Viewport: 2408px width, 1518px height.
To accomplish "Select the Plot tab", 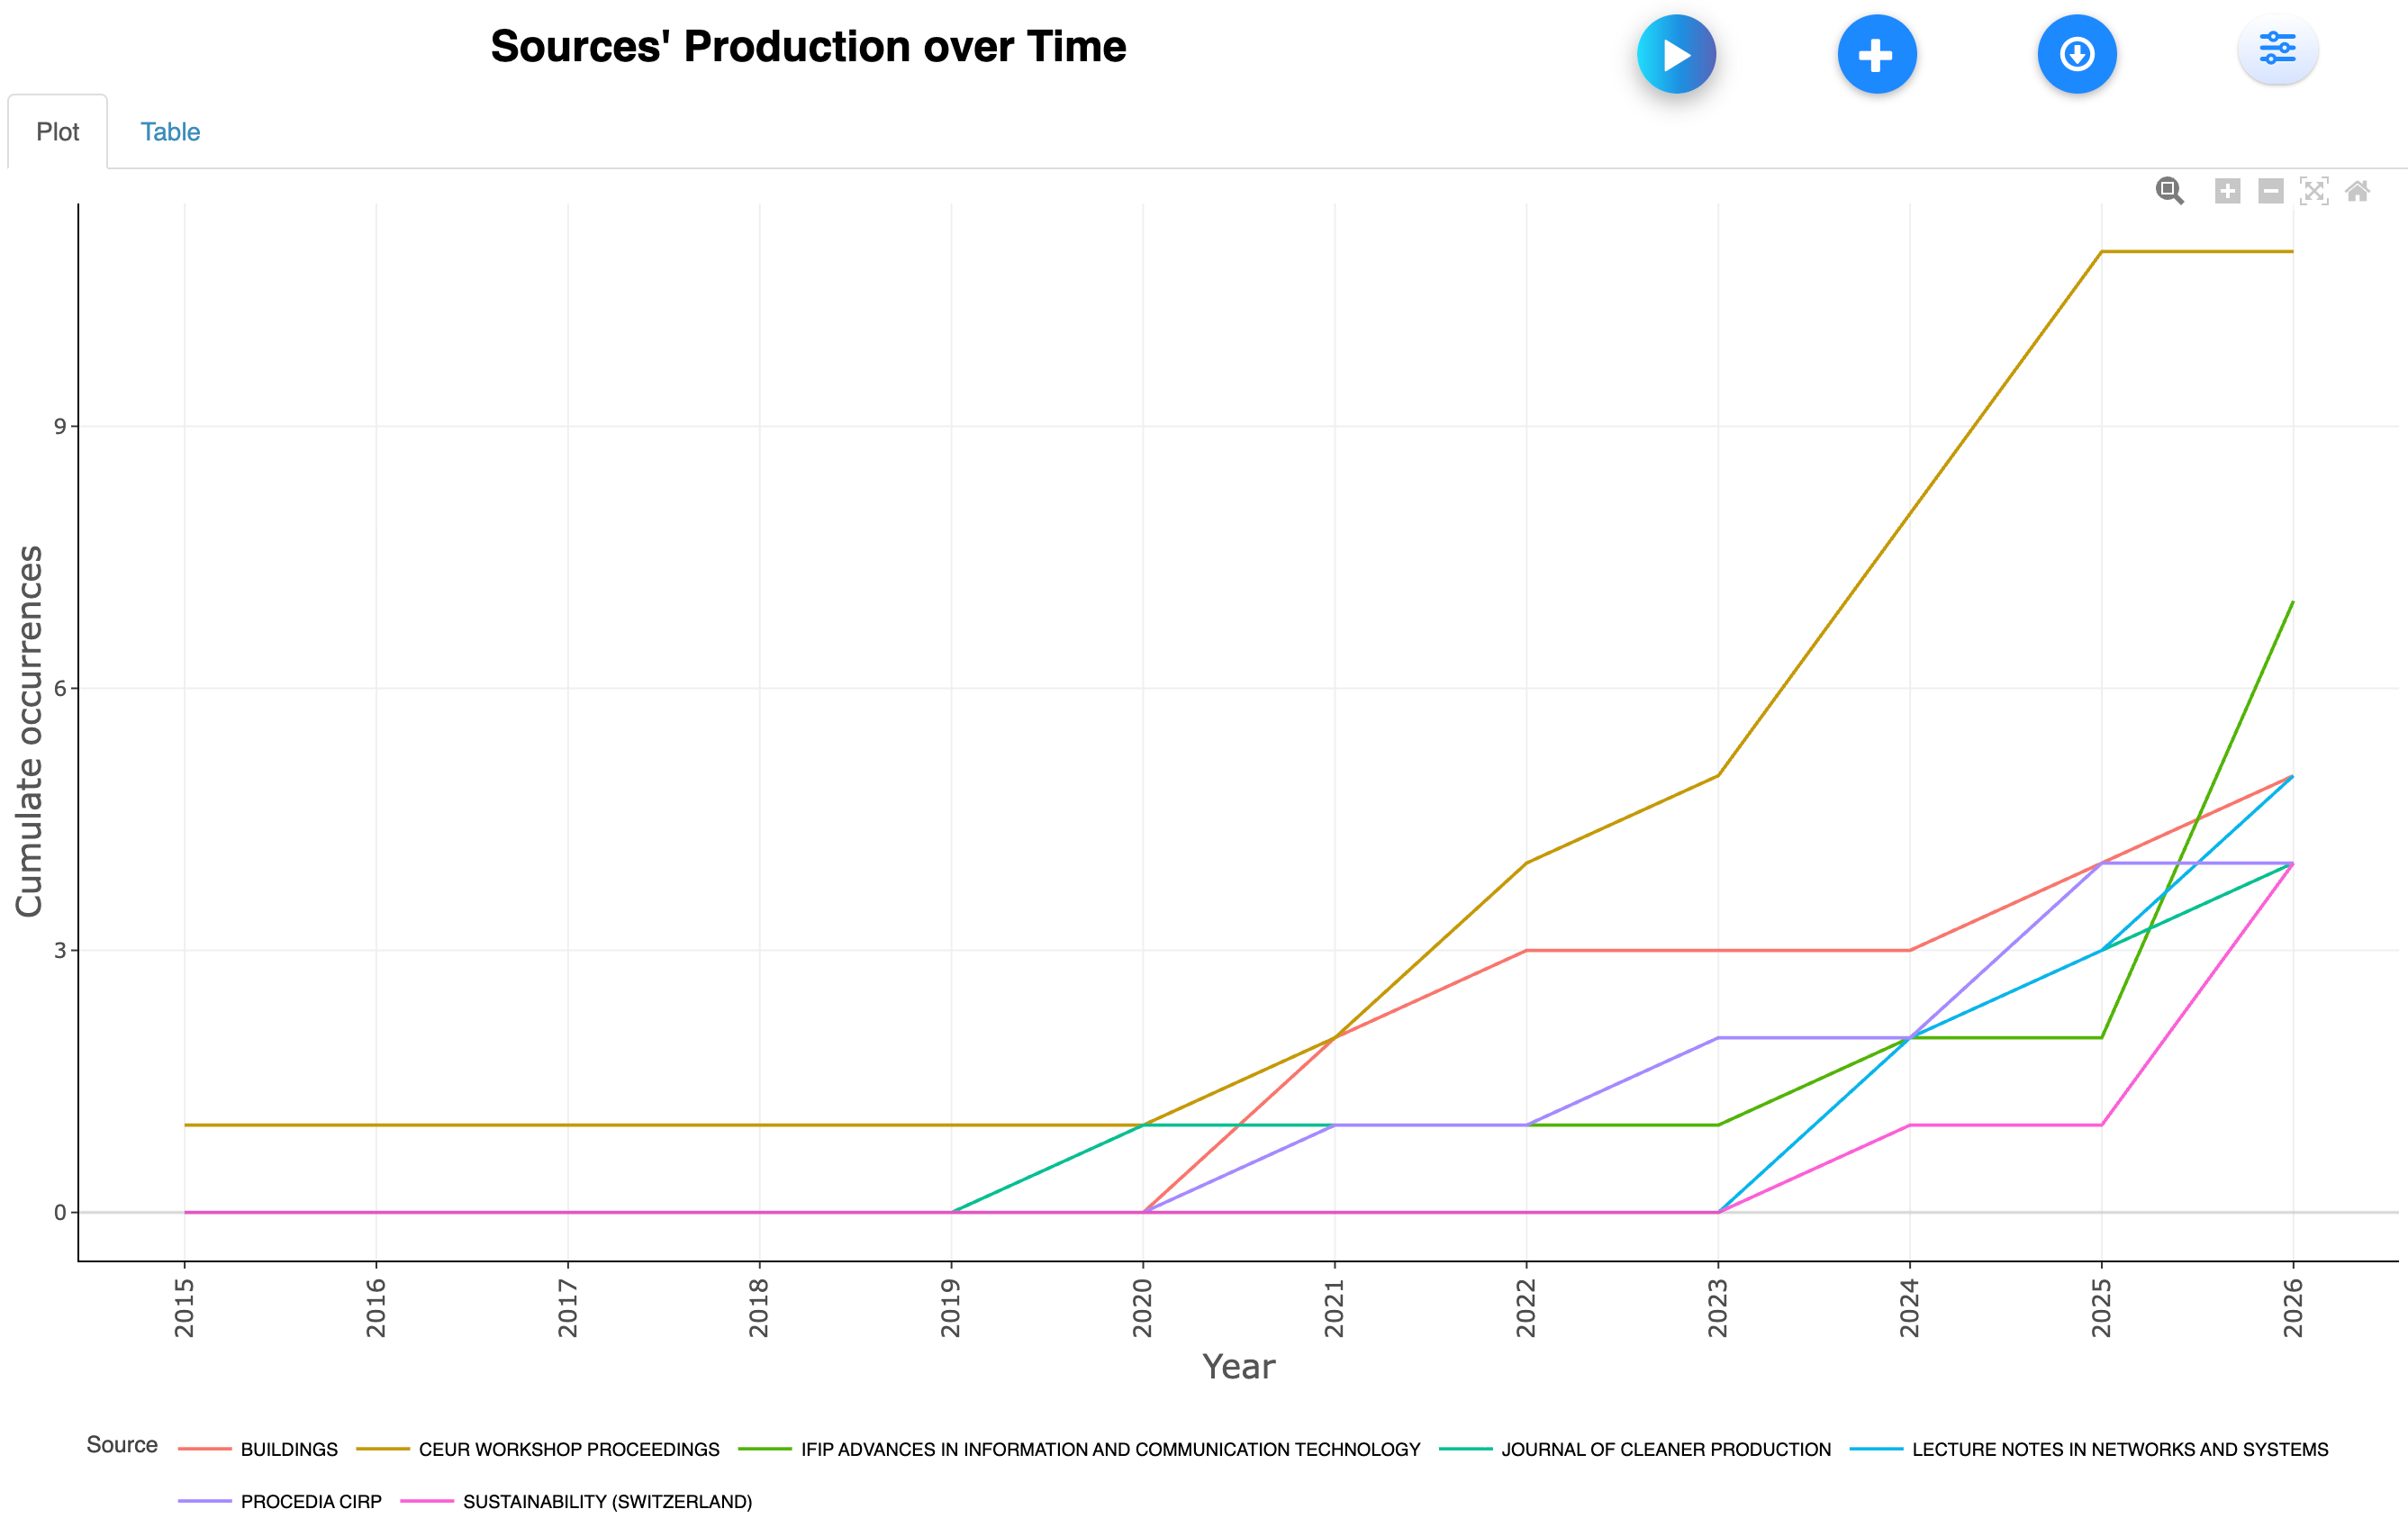I will tap(57, 132).
